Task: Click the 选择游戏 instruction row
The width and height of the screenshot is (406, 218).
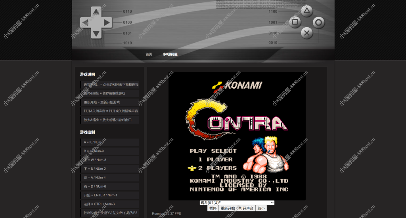Action: [109, 84]
